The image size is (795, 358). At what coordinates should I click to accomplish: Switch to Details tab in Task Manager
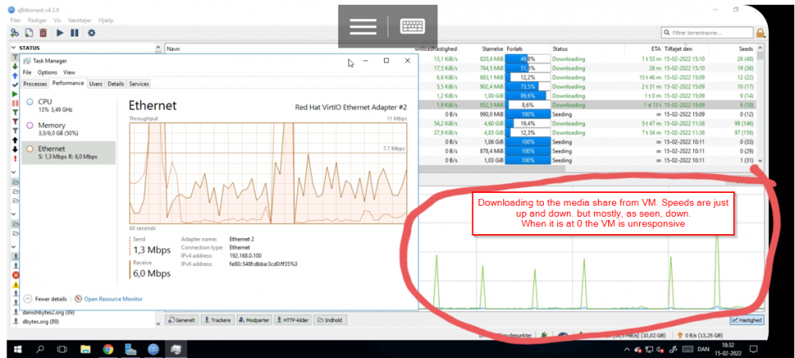[115, 83]
